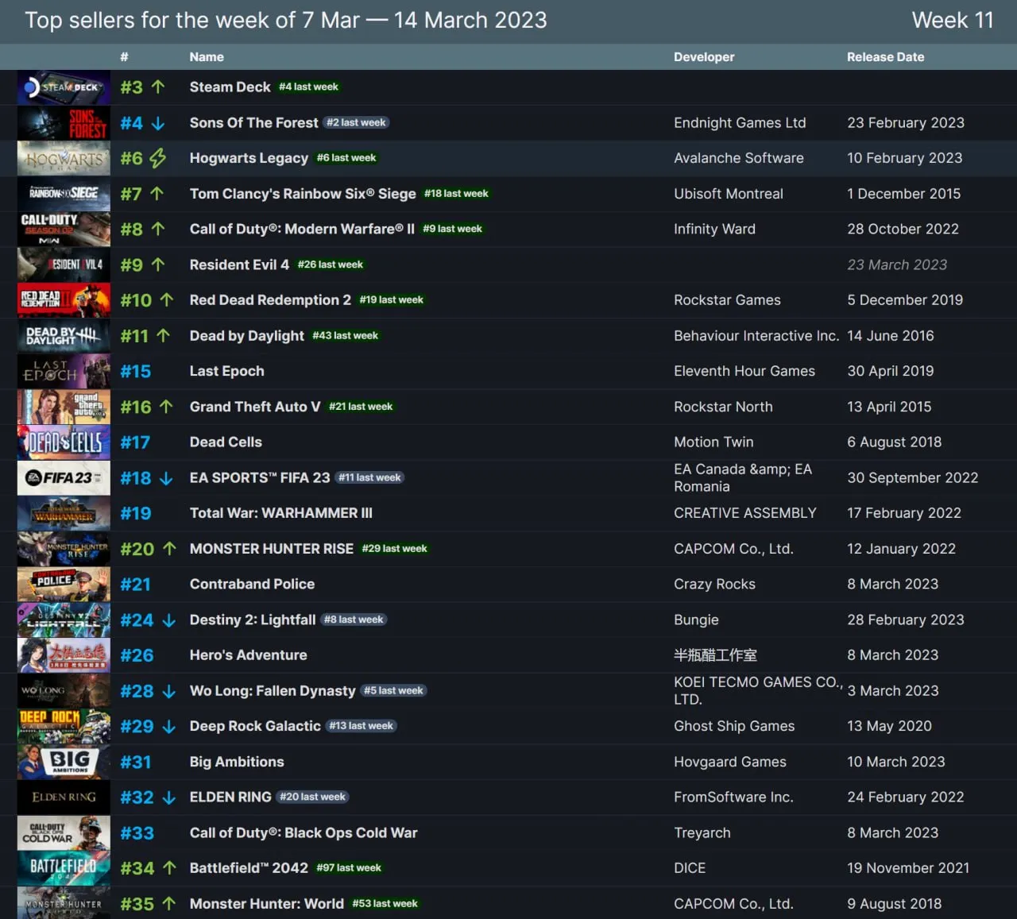Click developer 'Avalanche Software'

[x=739, y=158]
